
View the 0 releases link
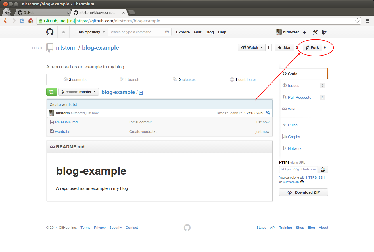184,80
